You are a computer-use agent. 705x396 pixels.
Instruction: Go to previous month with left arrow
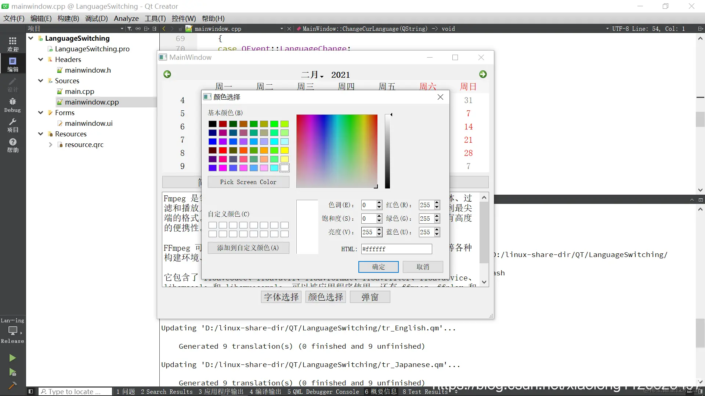tap(167, 74)
